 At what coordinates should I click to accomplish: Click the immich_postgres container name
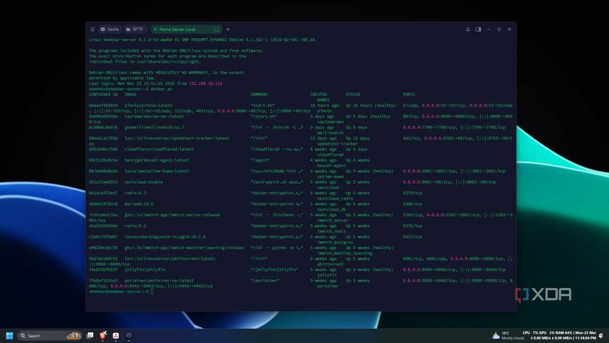pyautogui.click(x=335, y=242)
